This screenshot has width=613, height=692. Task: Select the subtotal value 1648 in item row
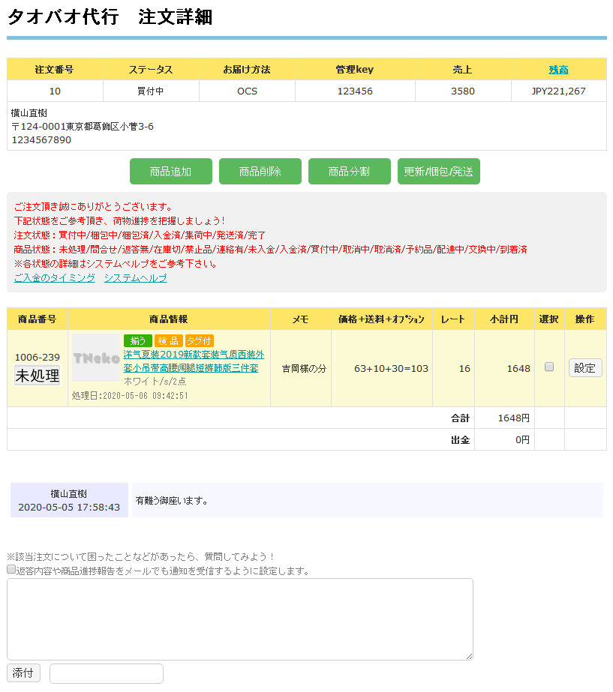click(x=518, y=369)
